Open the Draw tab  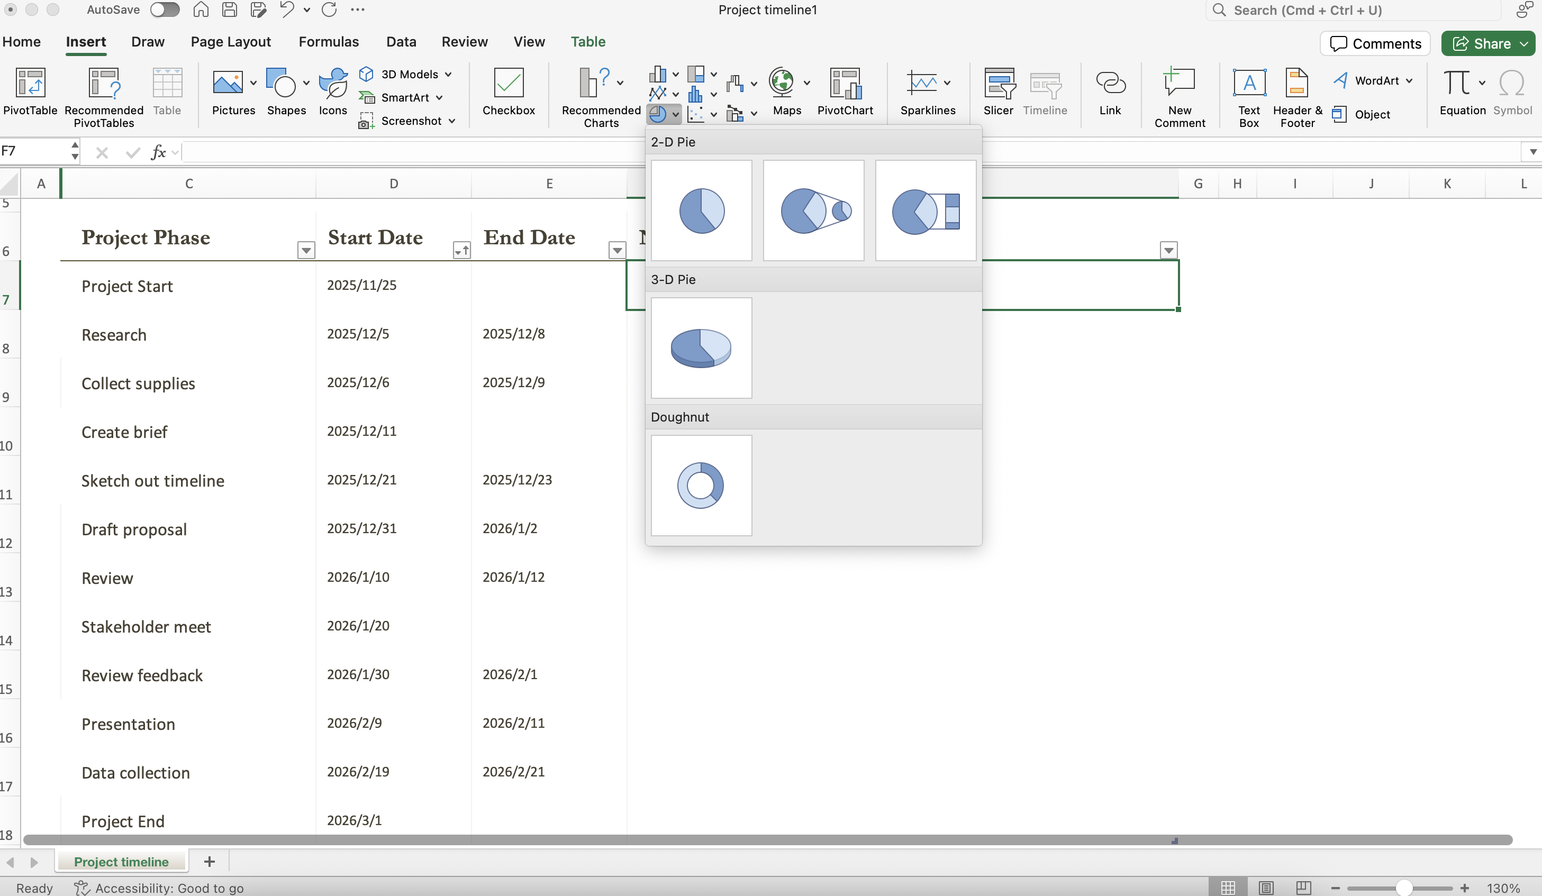coord(148,42)
